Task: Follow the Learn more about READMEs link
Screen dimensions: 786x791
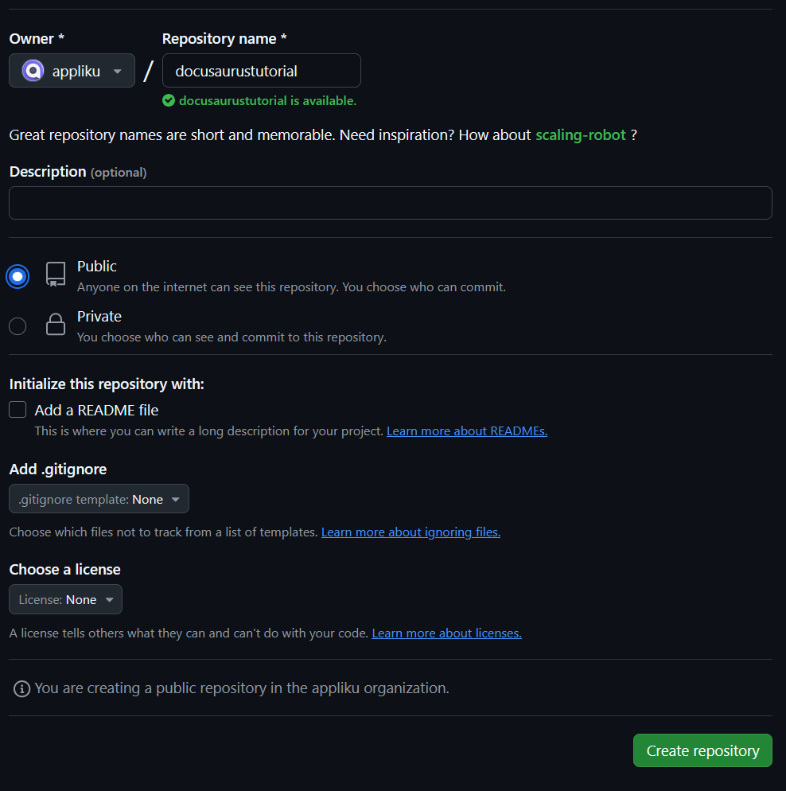Action: (466, 431)
